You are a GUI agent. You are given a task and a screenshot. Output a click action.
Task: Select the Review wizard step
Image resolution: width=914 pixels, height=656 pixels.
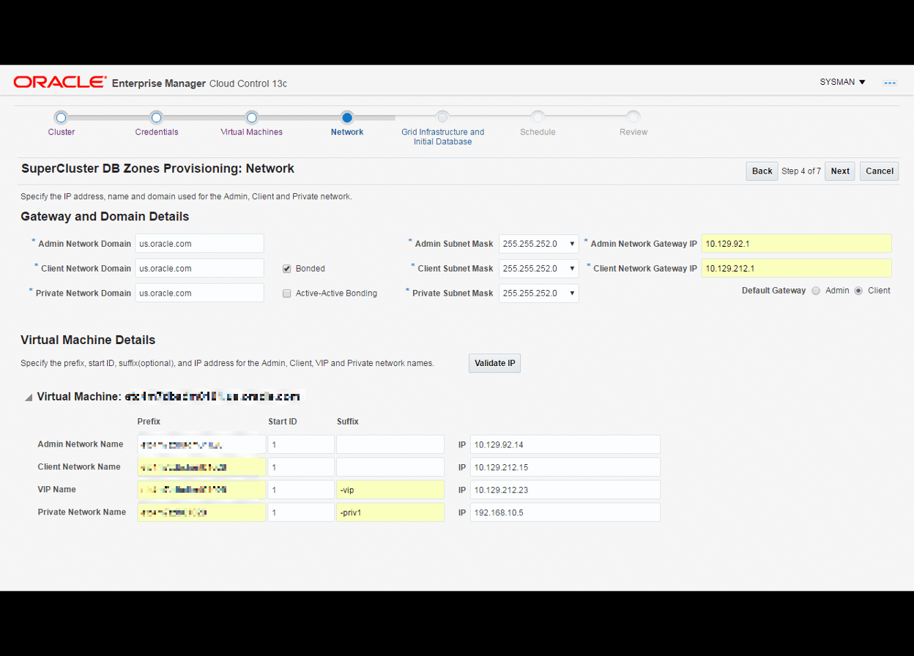pyautogui.click(x=634, y=132)
